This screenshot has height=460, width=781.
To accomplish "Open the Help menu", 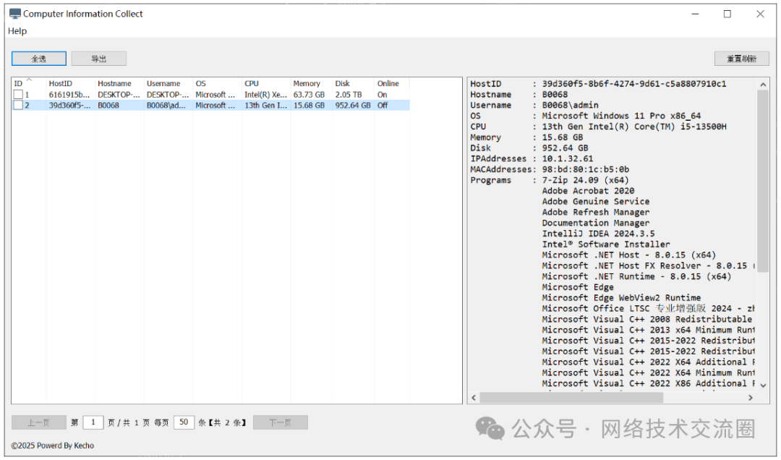I will coord(17,31).
